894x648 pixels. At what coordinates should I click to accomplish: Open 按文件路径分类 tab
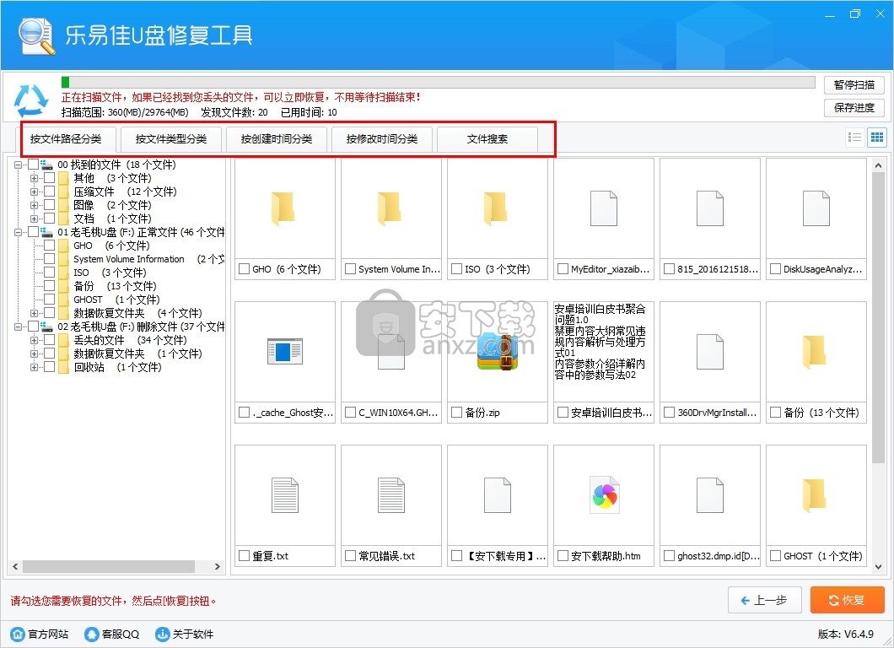(x=66, y=139)
